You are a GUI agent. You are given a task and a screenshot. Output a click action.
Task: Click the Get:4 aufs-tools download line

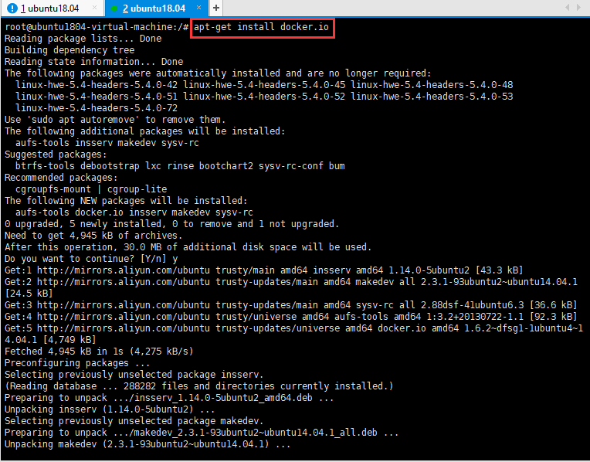pos(291,317)
